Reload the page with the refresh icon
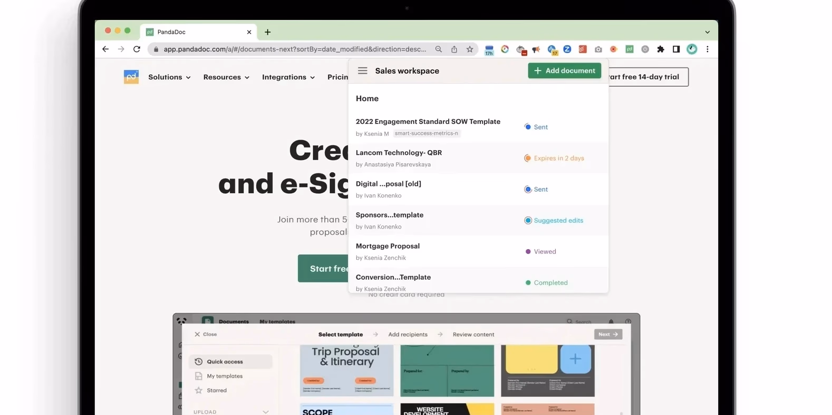832x415 pixels. [x=137, y=49]
